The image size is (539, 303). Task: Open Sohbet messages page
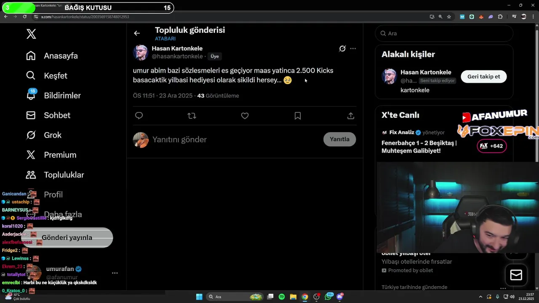[48, 115]
